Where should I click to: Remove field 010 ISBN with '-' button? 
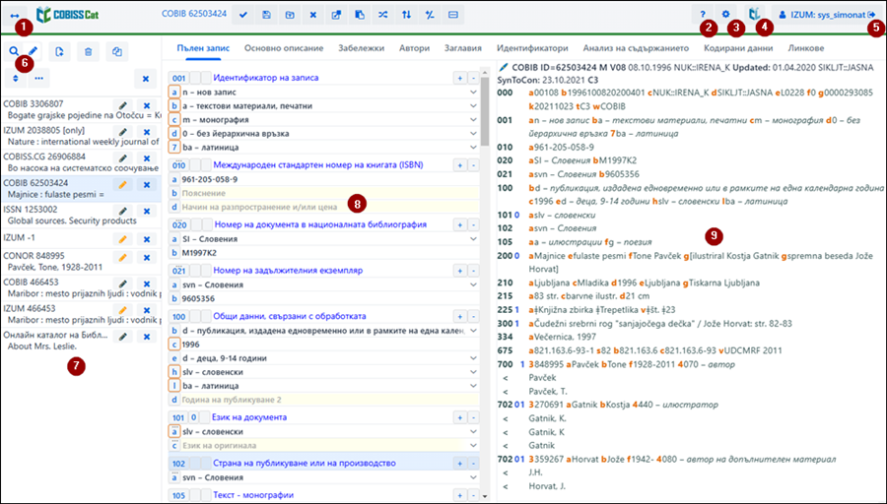(473, 165)
